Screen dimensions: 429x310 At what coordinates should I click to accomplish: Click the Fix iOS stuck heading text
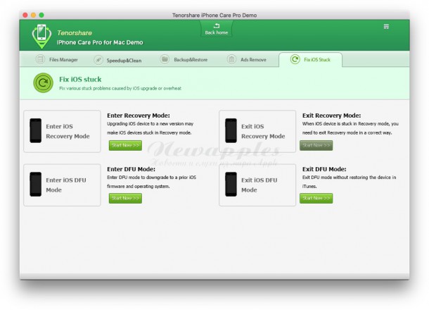(80, 79)
